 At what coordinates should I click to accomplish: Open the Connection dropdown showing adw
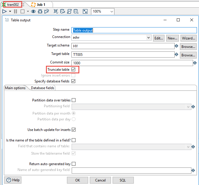click(x=148, y=38)
